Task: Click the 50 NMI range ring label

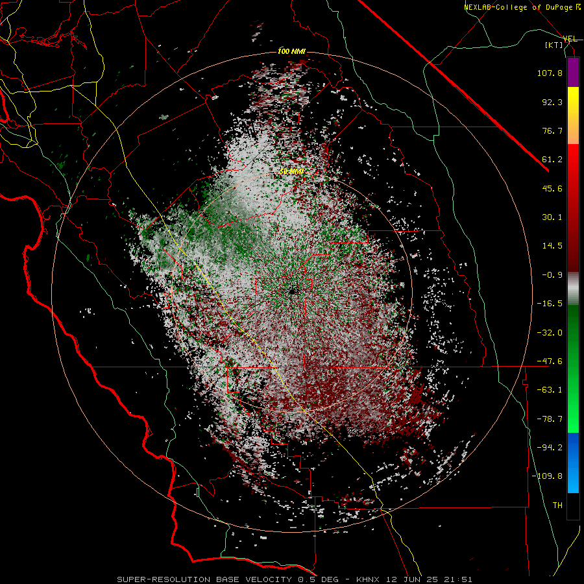Action: [x=291, y=172]
